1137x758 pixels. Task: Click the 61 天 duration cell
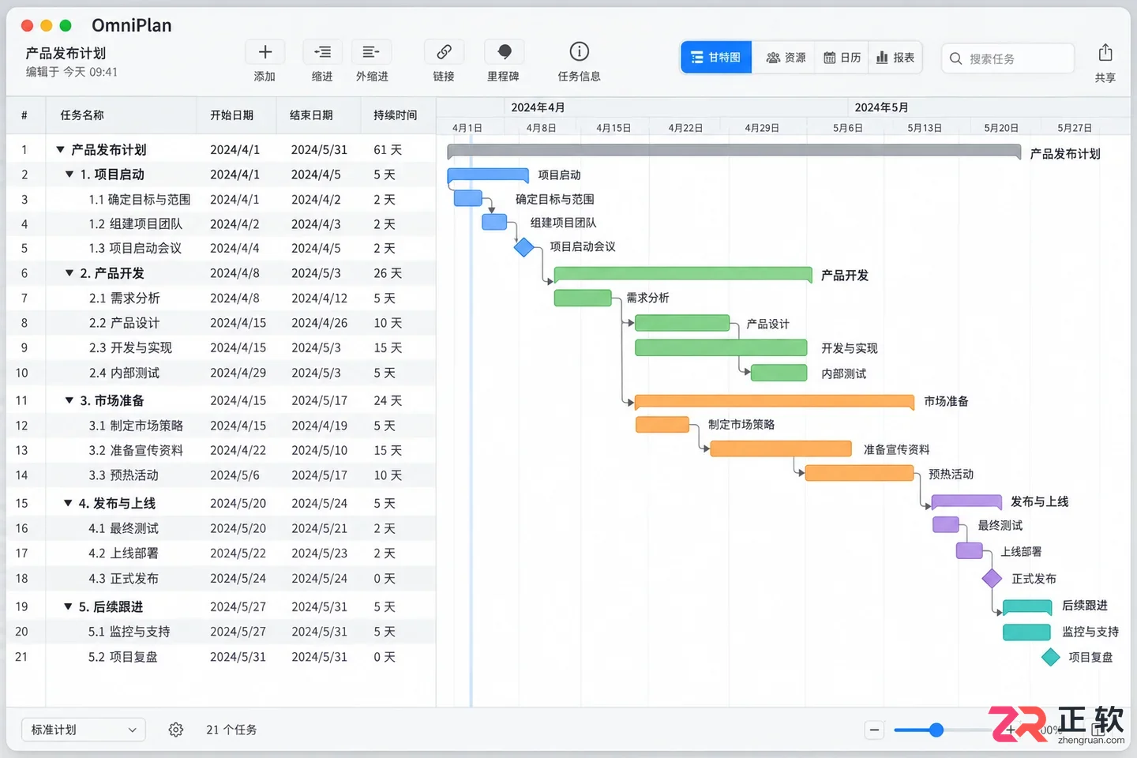pos(388,150)
